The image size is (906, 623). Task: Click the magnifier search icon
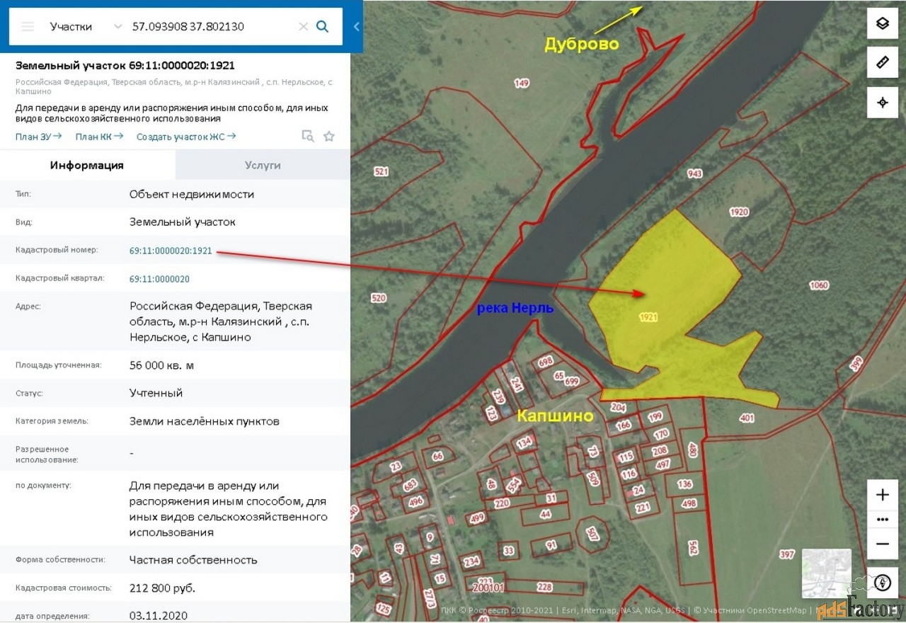point(322,26)
